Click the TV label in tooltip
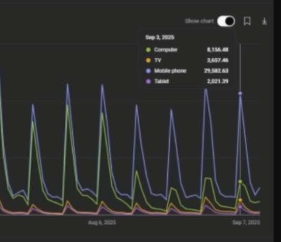 [158, 60]
